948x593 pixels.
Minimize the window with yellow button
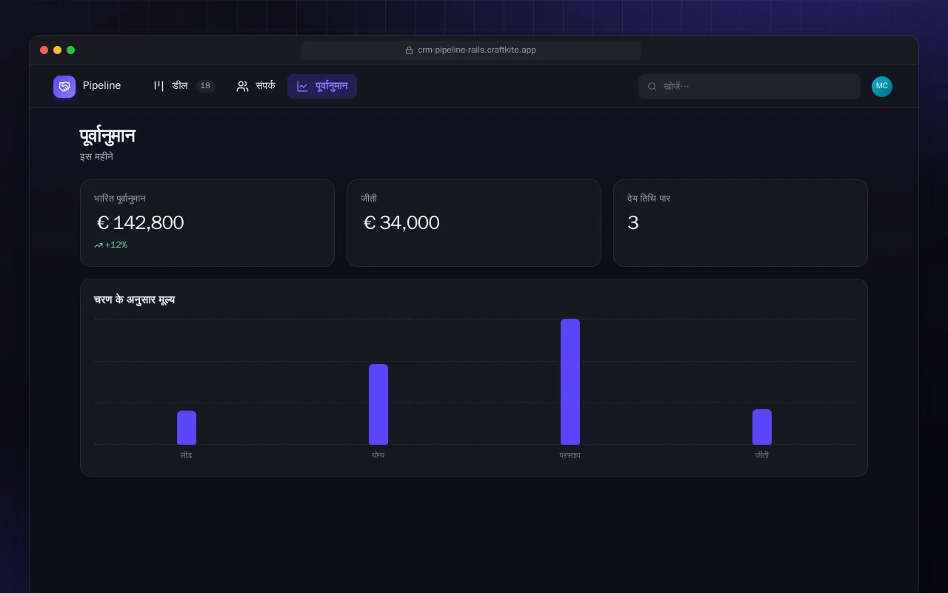pos(58,50)
